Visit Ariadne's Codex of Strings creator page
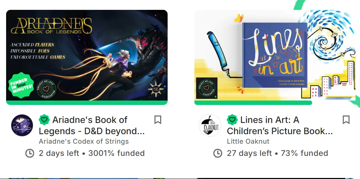Viewport: 360px width, 179px height. tap(84, 141)
